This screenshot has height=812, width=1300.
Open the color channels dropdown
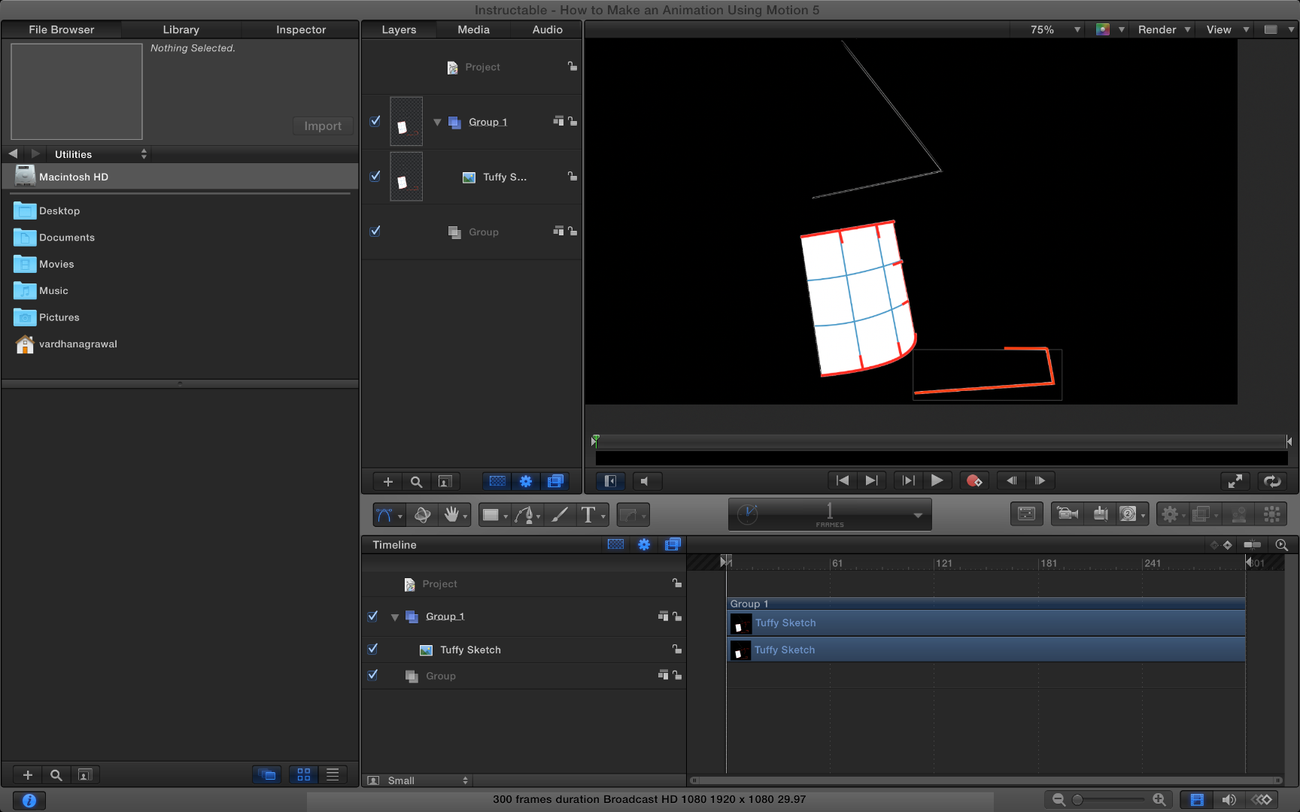[x=1110, y=29]
